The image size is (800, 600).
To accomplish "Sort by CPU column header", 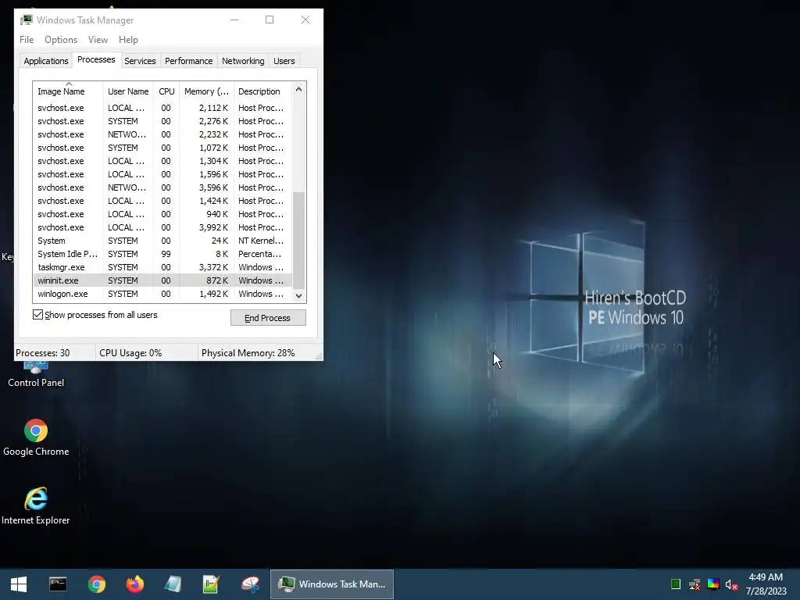I will click(166, 91).
